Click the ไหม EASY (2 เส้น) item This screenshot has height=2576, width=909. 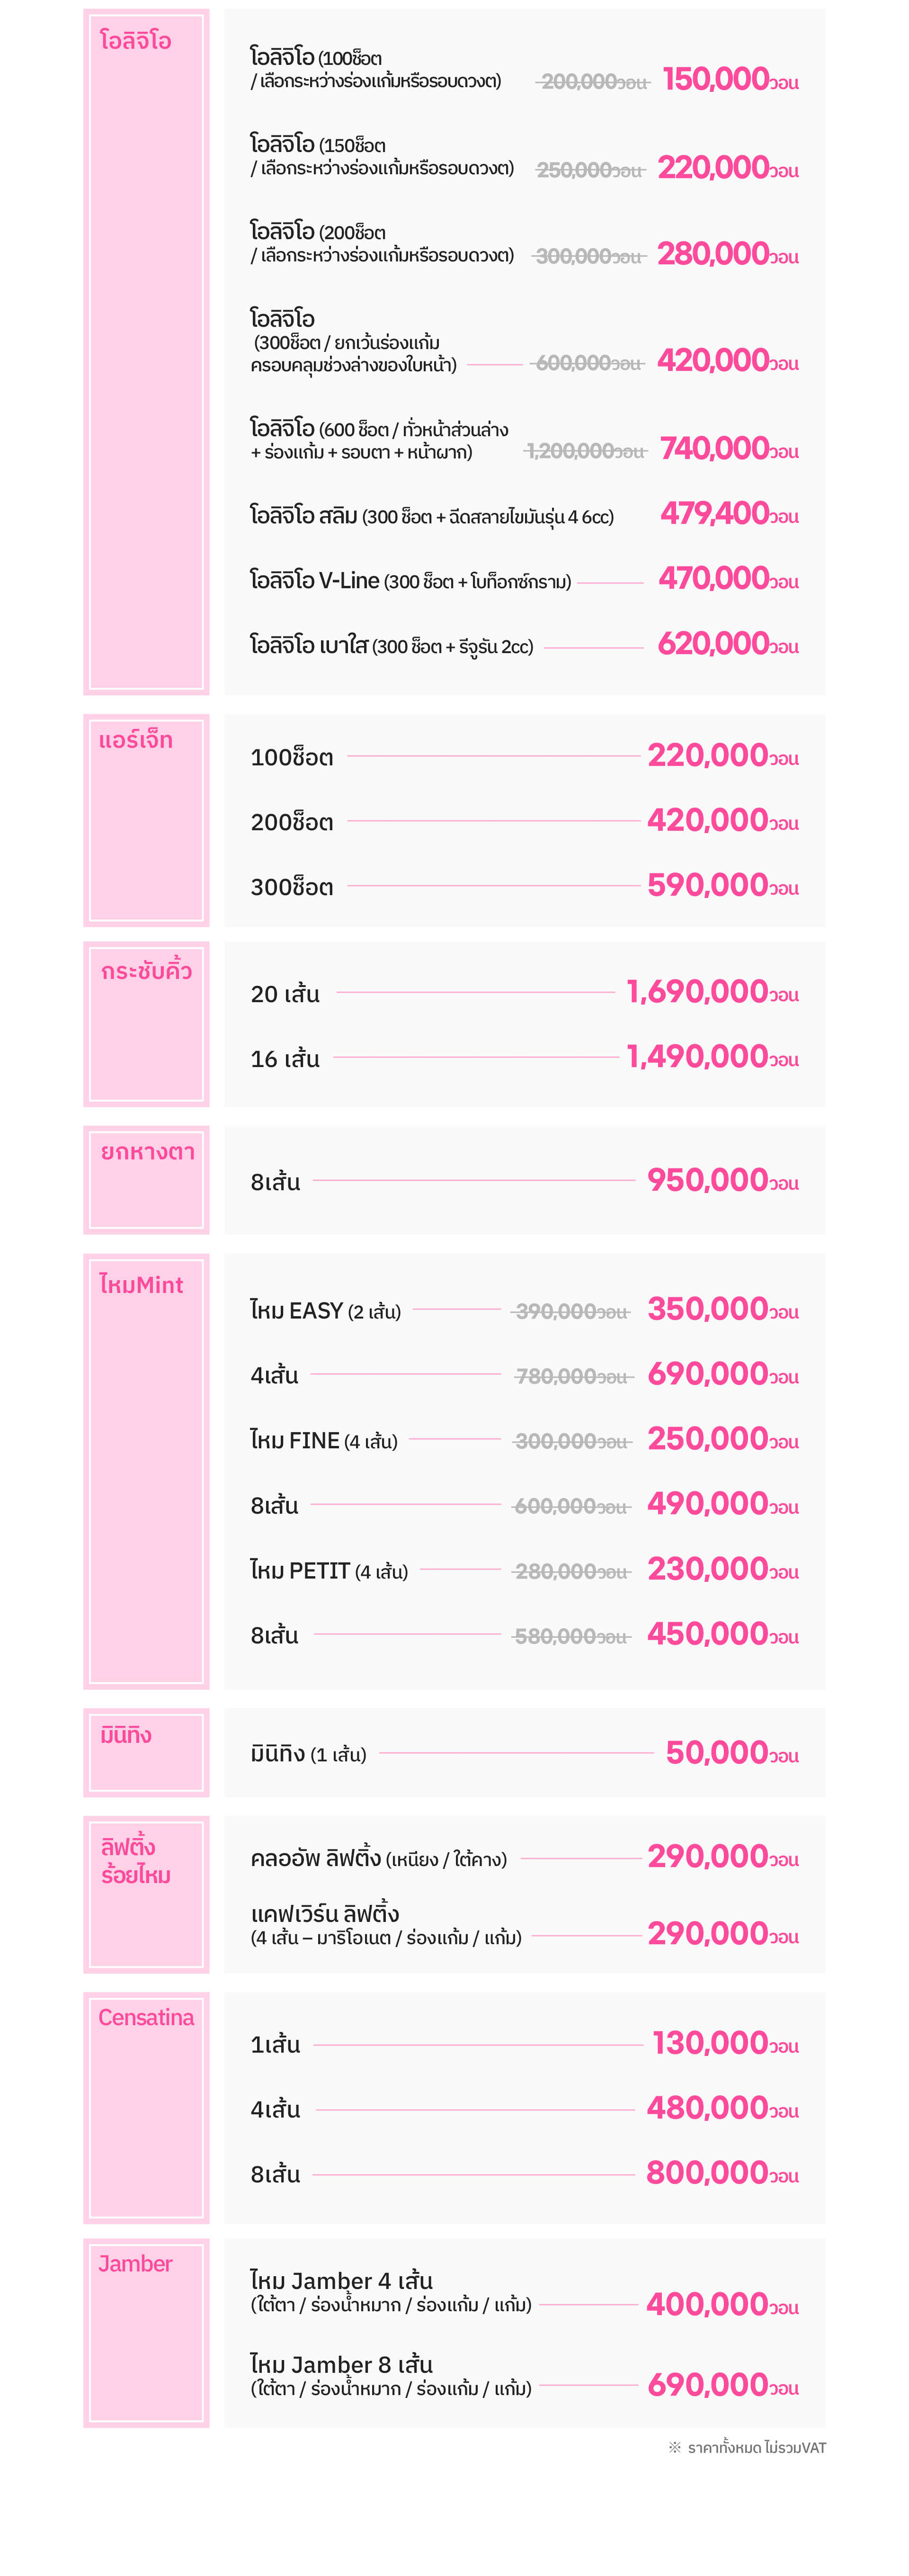coord(325,1311)
